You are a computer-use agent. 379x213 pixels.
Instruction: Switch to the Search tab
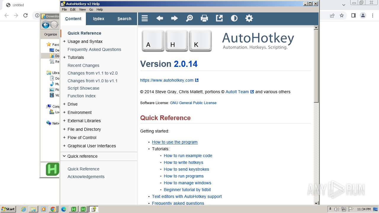tap(124, 19)
